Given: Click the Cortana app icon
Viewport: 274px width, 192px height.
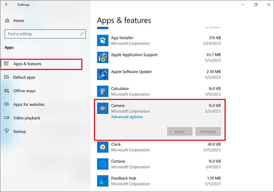Looking at the screenshot, I should 103,164.
